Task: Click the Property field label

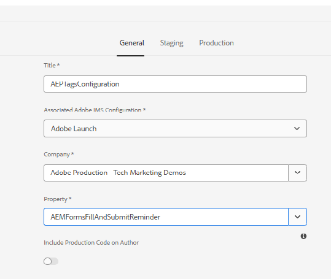Action: tap(58, 199)
